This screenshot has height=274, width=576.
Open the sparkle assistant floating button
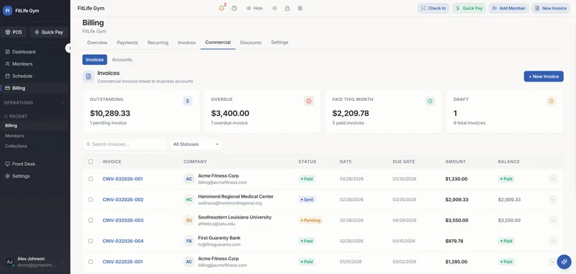(x=564, y=262)
